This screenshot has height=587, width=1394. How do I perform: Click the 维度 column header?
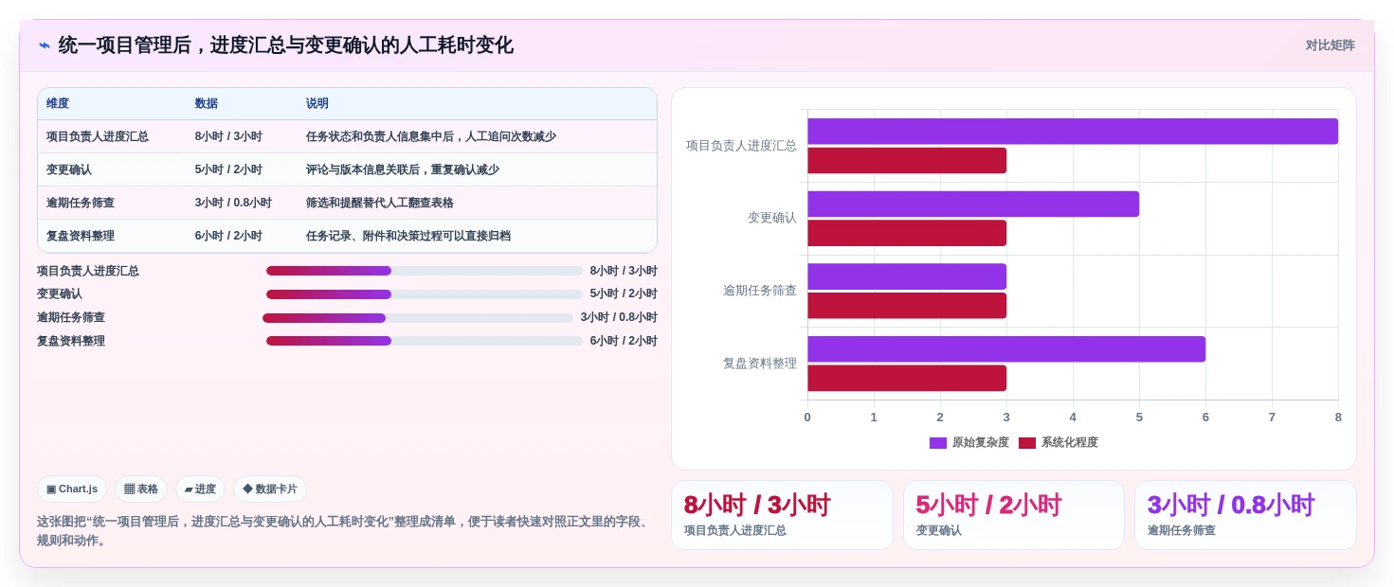58,104
